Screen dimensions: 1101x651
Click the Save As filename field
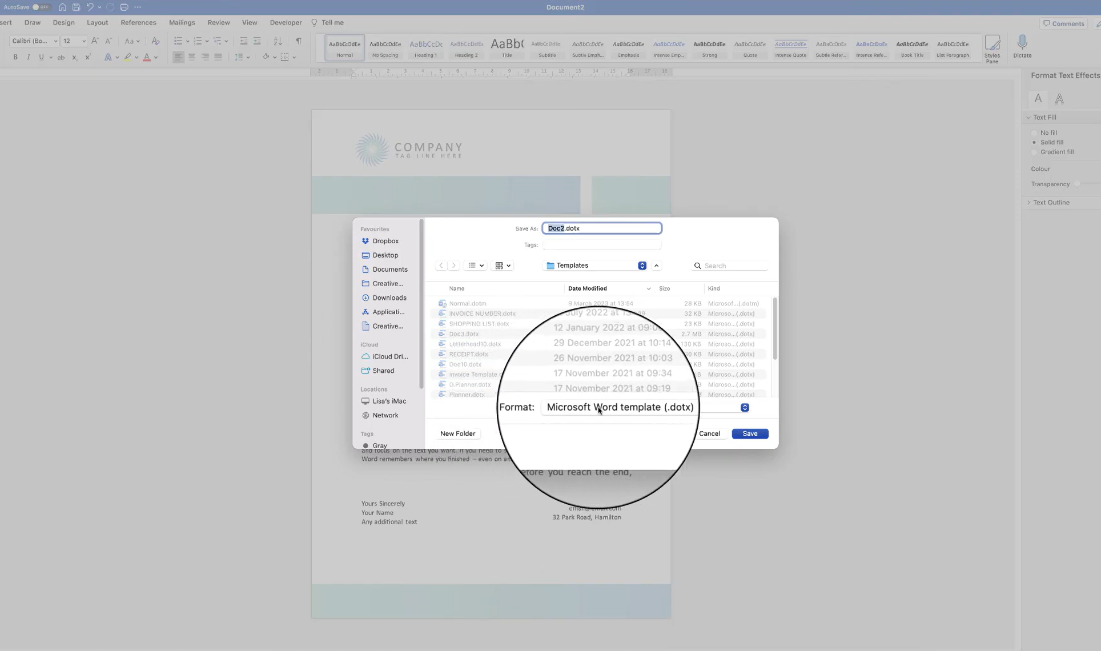coord(602,228)
